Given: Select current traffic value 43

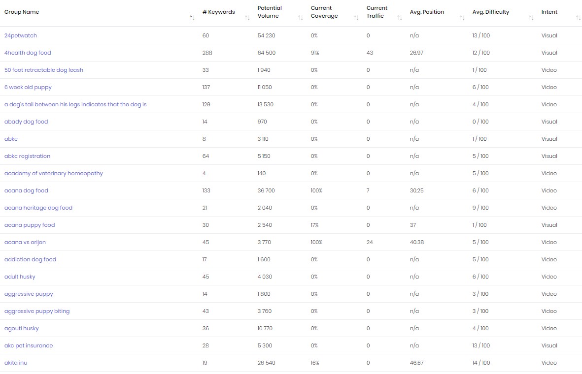Looking at the screenshot, I should 370,53.
